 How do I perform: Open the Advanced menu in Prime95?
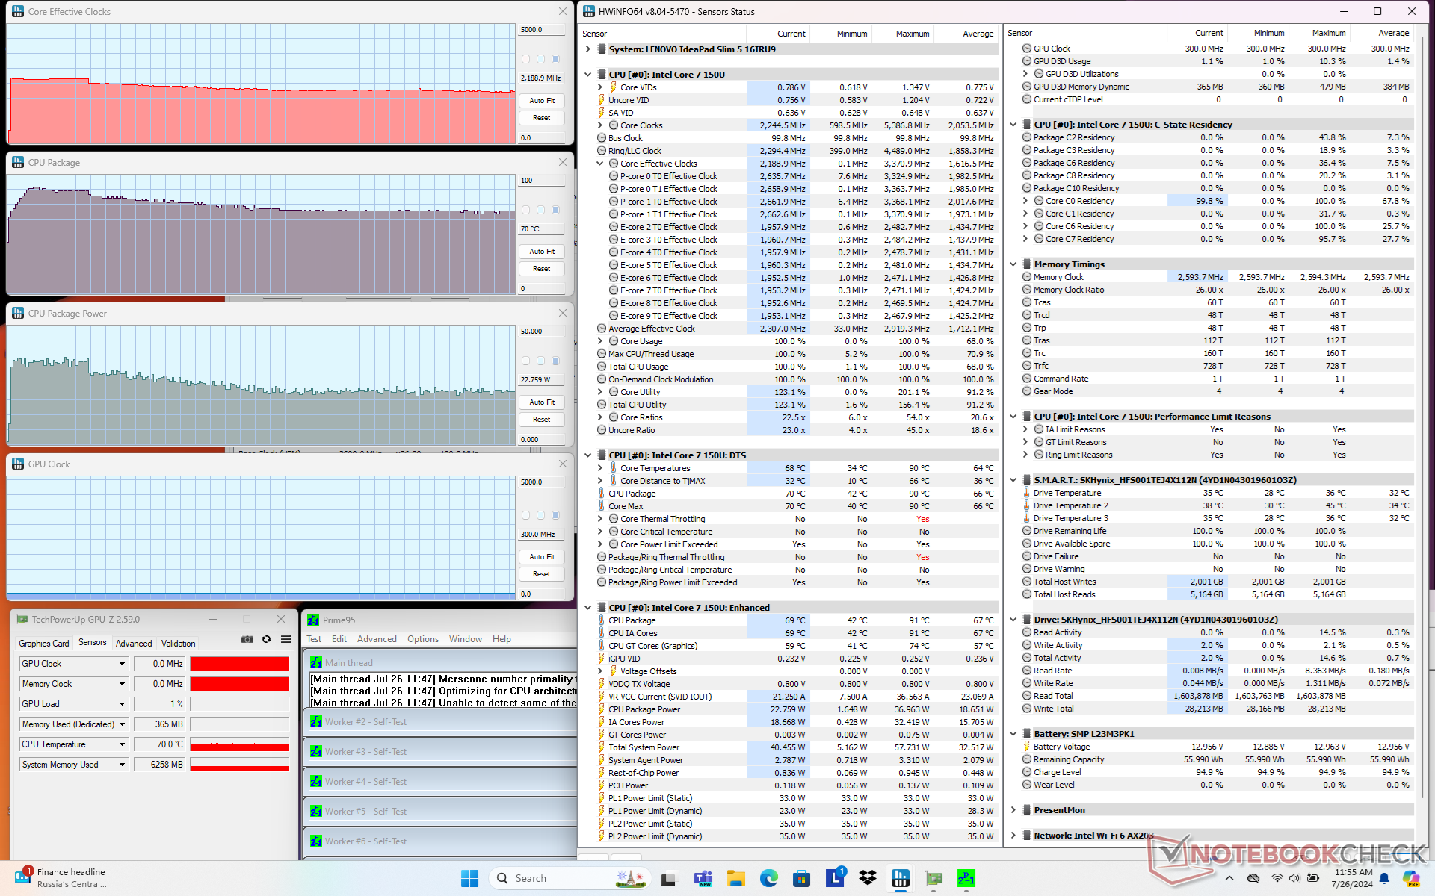(x=377, y=639)
